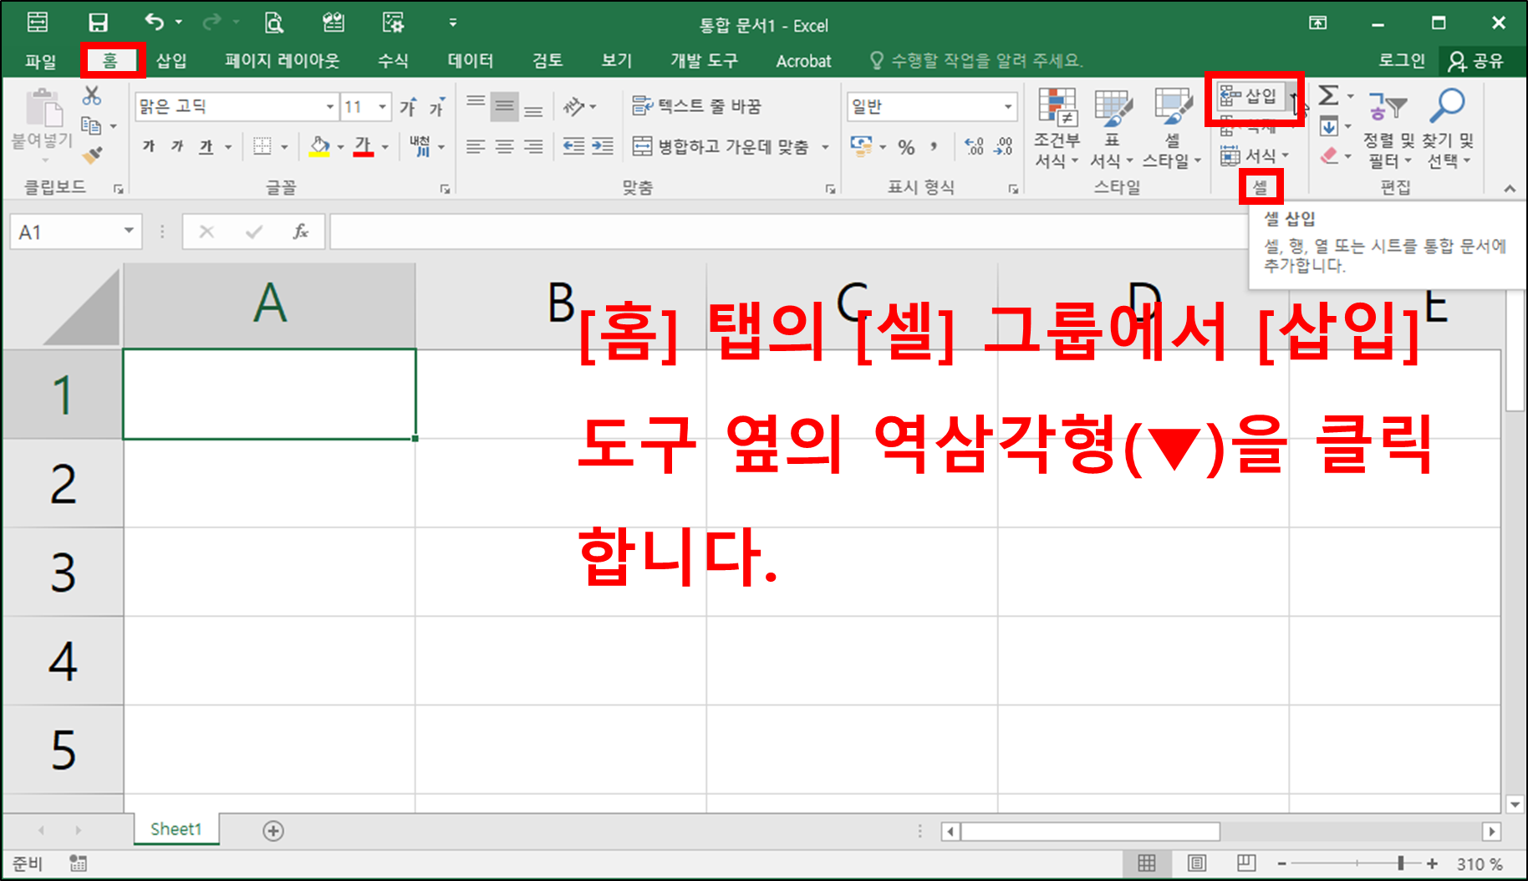Open the font name dropdown (맑은 고딕)
This screenshot has width=1528, height=881.
(330, 107)
